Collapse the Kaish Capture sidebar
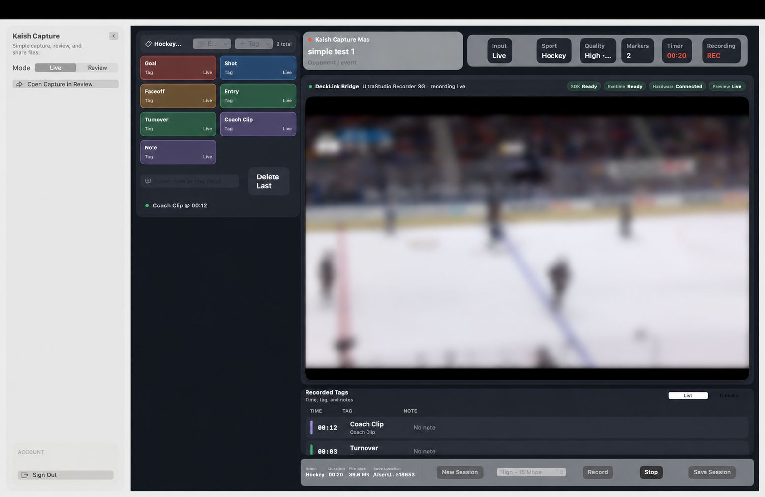This screenshot has width=765, height=497. (113, 36)
